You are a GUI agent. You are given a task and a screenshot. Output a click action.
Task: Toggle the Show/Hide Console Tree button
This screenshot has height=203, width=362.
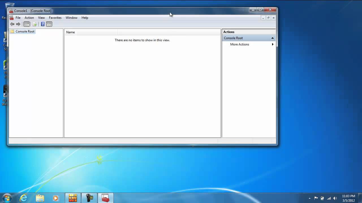point(27,24)
